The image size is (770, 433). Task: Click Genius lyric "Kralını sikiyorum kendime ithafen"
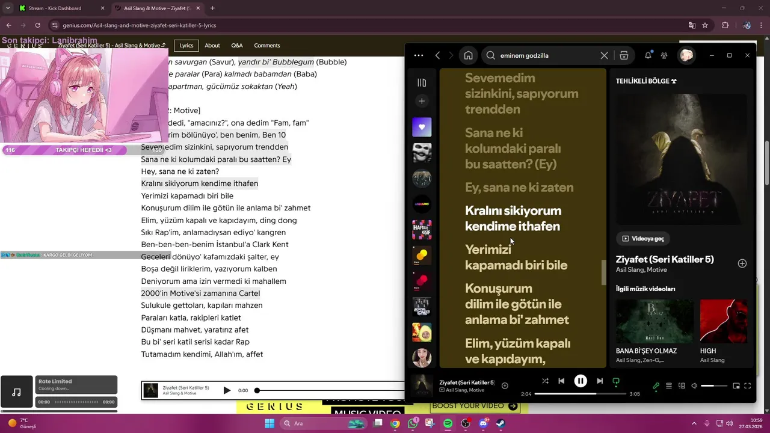click(200, 183)
